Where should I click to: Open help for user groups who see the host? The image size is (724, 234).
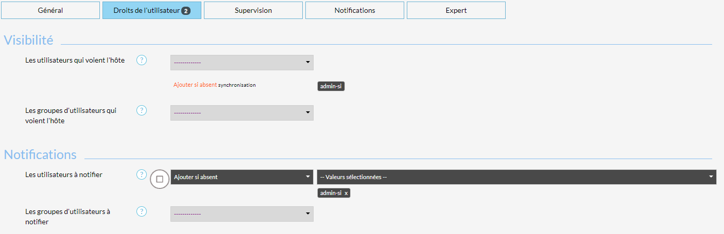click(142, 110)
